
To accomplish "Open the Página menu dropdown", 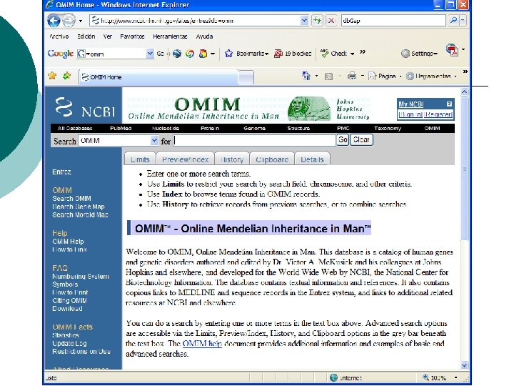I will 400,76.
